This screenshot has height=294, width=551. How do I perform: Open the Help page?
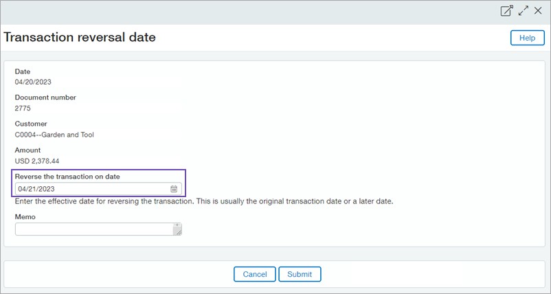527,38
